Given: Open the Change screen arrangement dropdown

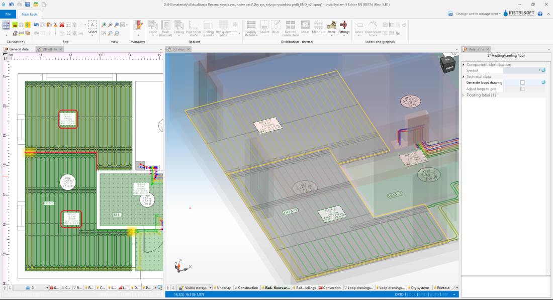Looking at the screenshot, I should coord(478,14).
